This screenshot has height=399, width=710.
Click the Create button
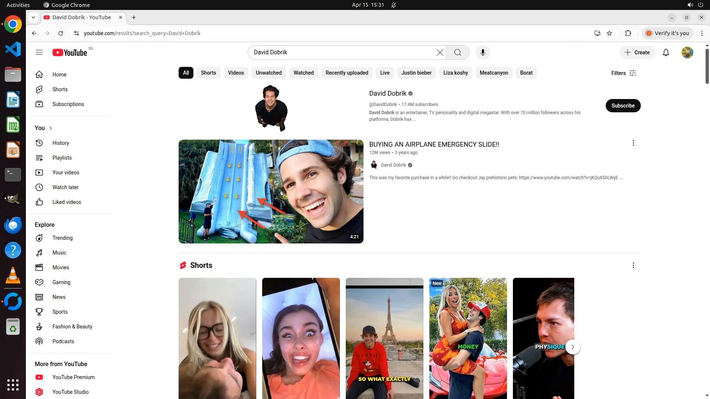[x=637, y=52]
